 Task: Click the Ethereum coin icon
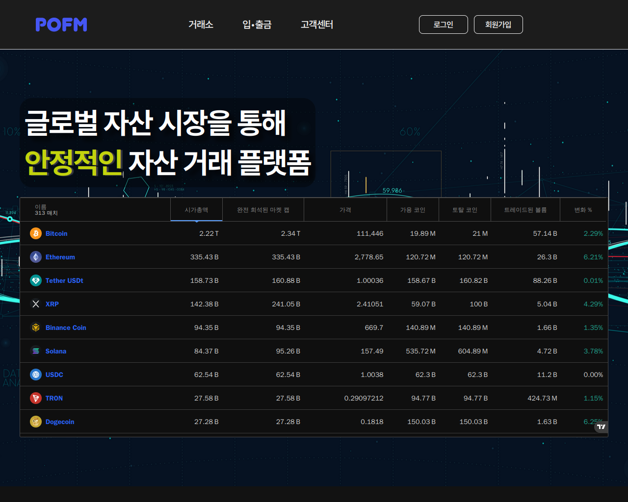coord(36,257)
